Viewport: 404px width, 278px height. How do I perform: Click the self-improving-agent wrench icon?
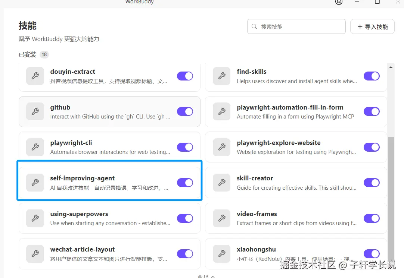(35, 183)
